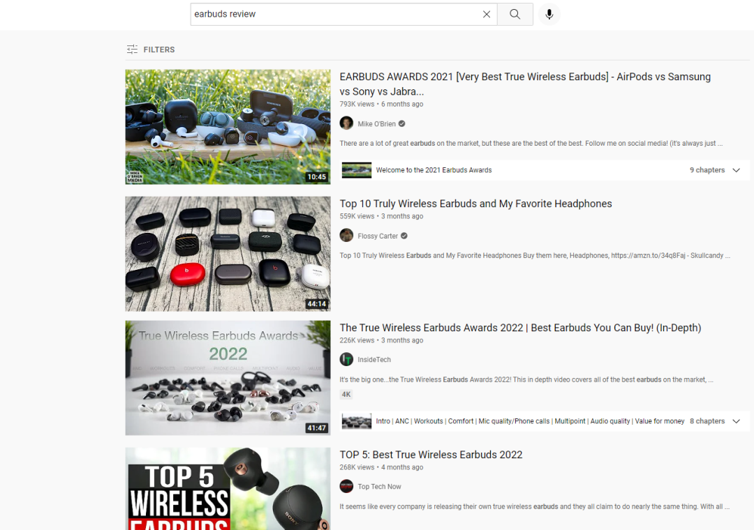
Task: Open the 'Intro | ANC | Workouts' chapters text
Action: tap(530, 421)
